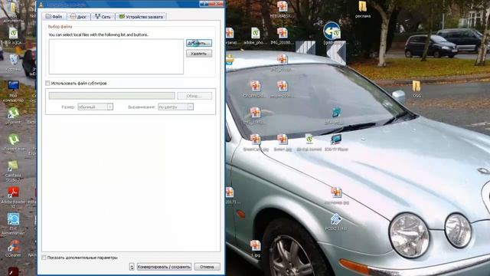Open Мои документы desktop icon
Image resolution: width=490 pixels, height=276 pixels.
point(13,12)
